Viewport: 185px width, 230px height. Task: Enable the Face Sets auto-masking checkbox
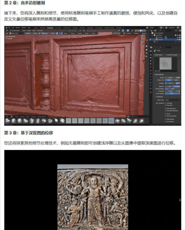pos(165,105)
